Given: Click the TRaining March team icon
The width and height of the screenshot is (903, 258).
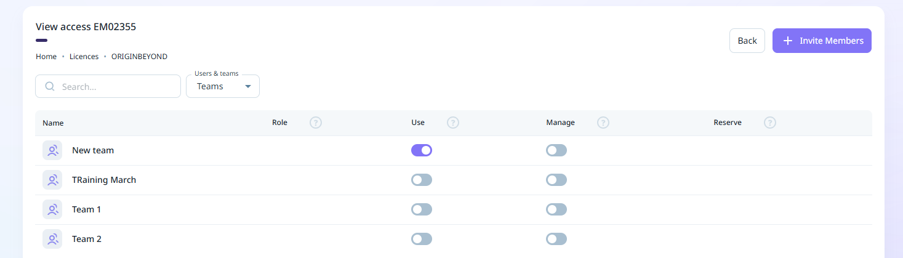Looking at the screenshot, I should [x=52, y=180].
